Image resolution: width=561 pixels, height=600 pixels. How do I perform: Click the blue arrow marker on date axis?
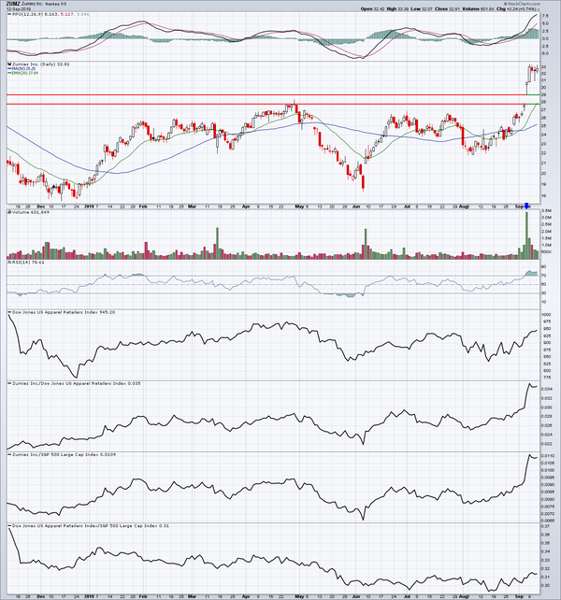pos(526,206)
